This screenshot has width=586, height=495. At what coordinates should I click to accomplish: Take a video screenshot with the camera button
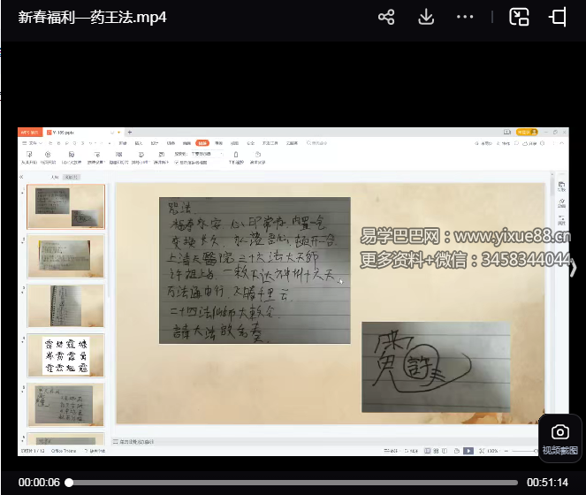(x=559, y=432)
